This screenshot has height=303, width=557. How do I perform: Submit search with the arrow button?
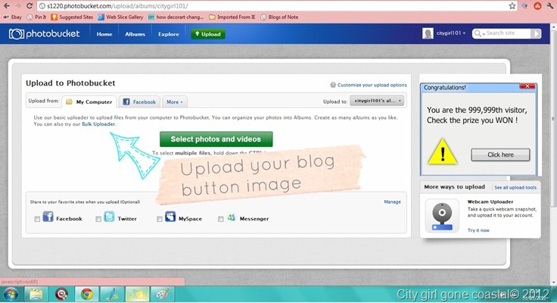point(536,33)
